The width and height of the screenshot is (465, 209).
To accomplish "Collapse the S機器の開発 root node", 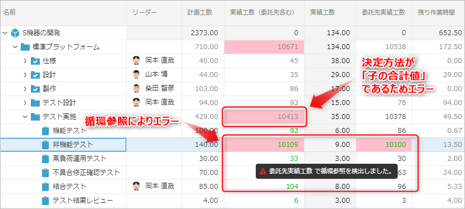I will 5,33.
